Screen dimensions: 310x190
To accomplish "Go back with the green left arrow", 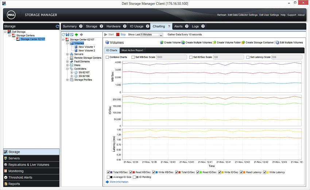I will pos(76,35).
